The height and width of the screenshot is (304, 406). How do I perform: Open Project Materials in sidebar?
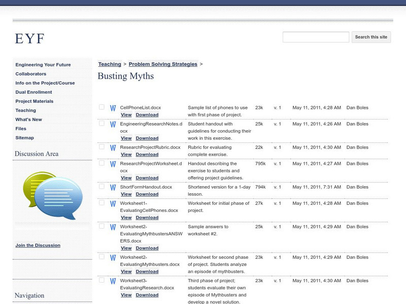pos(34,101)
